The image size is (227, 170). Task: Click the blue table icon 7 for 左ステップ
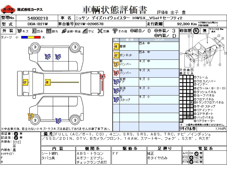pos(116,100)
